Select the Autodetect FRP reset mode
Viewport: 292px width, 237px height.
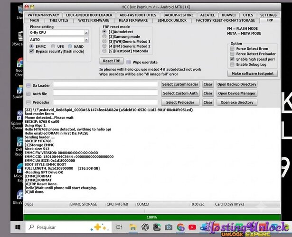[104, 32]
